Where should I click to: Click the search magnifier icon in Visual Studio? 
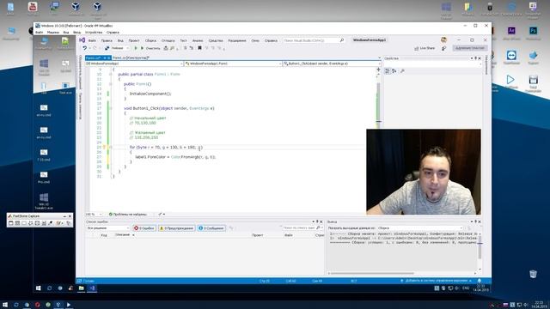[342, 40]
